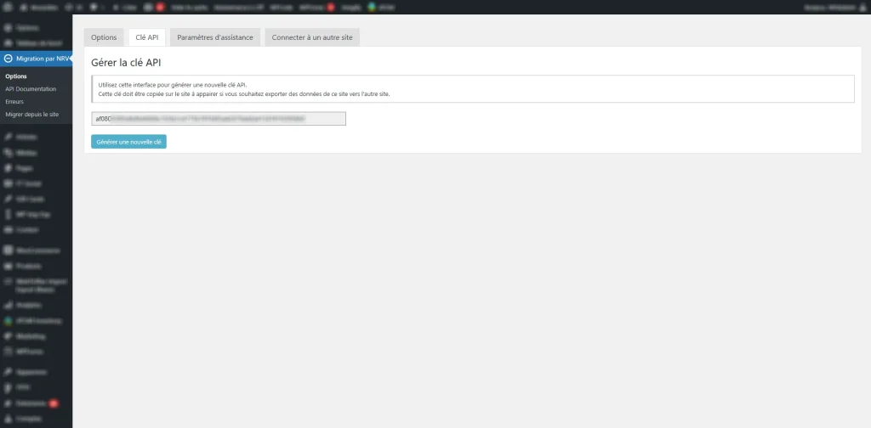This screenshot has width=871, height=428.
Task: Open Migrer depuis le site submenu item
Action: pos(31,114)
